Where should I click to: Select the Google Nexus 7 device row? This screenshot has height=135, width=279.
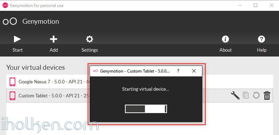pyautogui.click(x=139, y=82)
